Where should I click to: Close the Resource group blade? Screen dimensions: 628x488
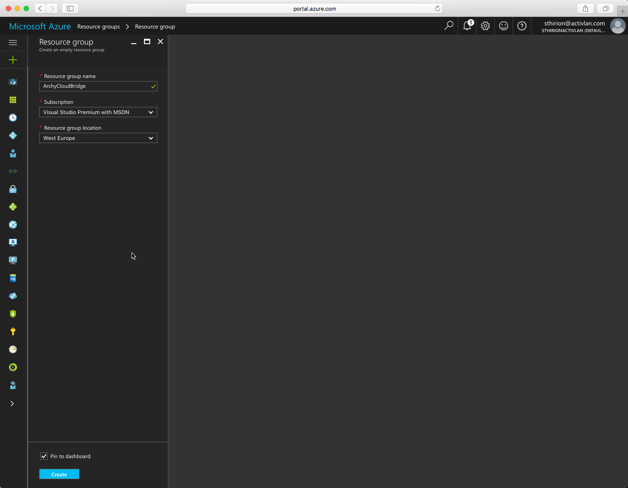(x=160, y=41)
